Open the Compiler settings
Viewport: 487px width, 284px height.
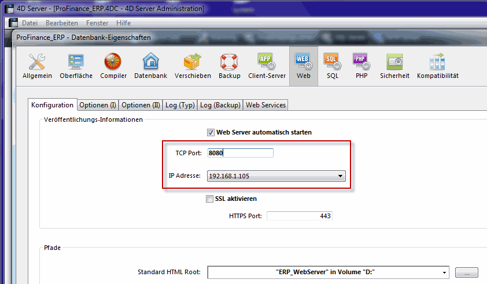coord(113,66)
